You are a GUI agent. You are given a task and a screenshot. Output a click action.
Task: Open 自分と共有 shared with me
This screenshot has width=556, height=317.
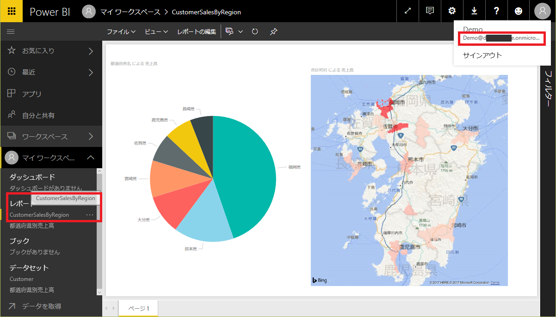point(38,115)
